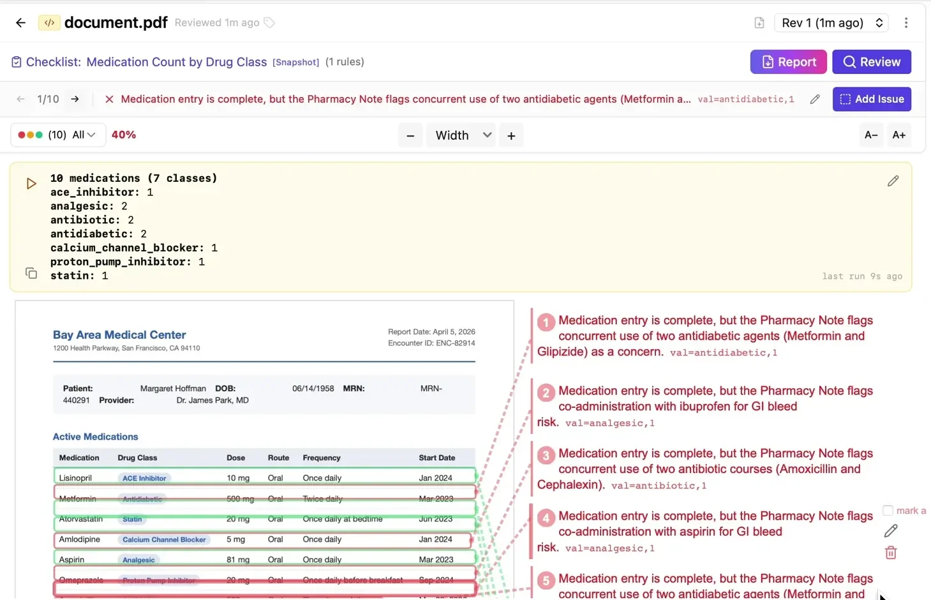Copy the medication count output
931x600 pixels.
pyautogui.click(x=31, y=273)
